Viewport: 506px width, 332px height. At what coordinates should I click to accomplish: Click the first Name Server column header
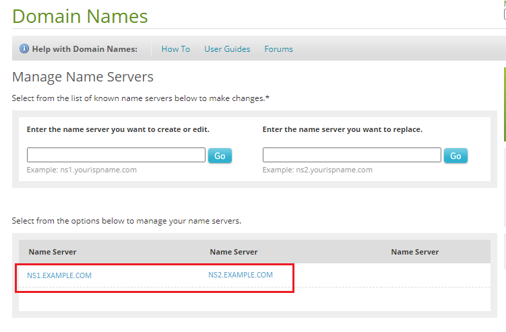point(53,252)
